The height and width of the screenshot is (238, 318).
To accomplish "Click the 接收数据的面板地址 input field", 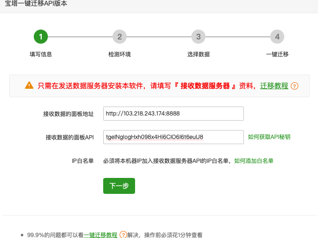I will [x=174, y=114].
